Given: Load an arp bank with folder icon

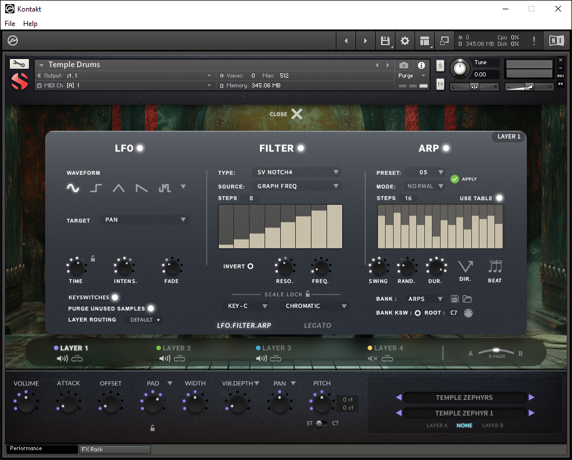Looking at the screenshot, I should click(467, 299).
